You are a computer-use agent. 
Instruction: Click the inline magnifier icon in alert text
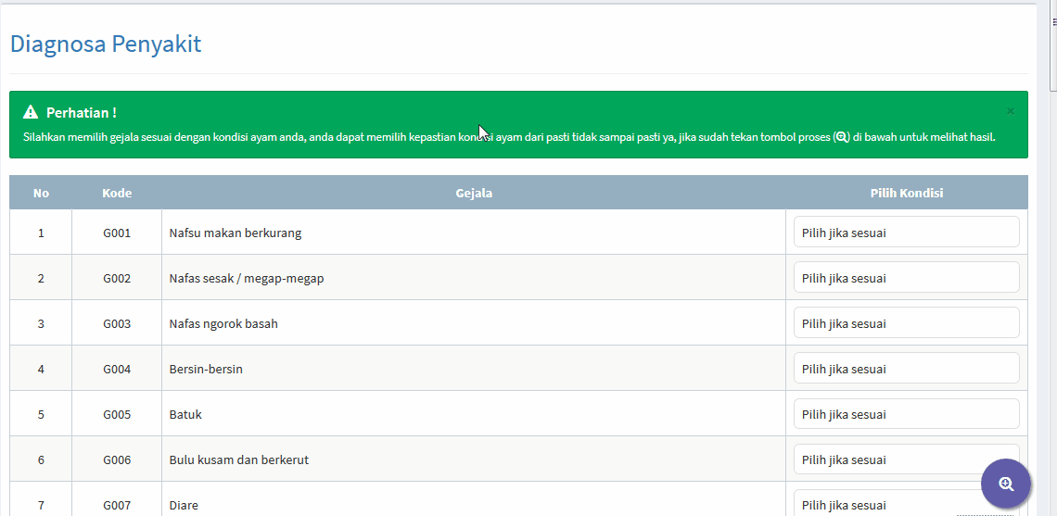[842, 137]
